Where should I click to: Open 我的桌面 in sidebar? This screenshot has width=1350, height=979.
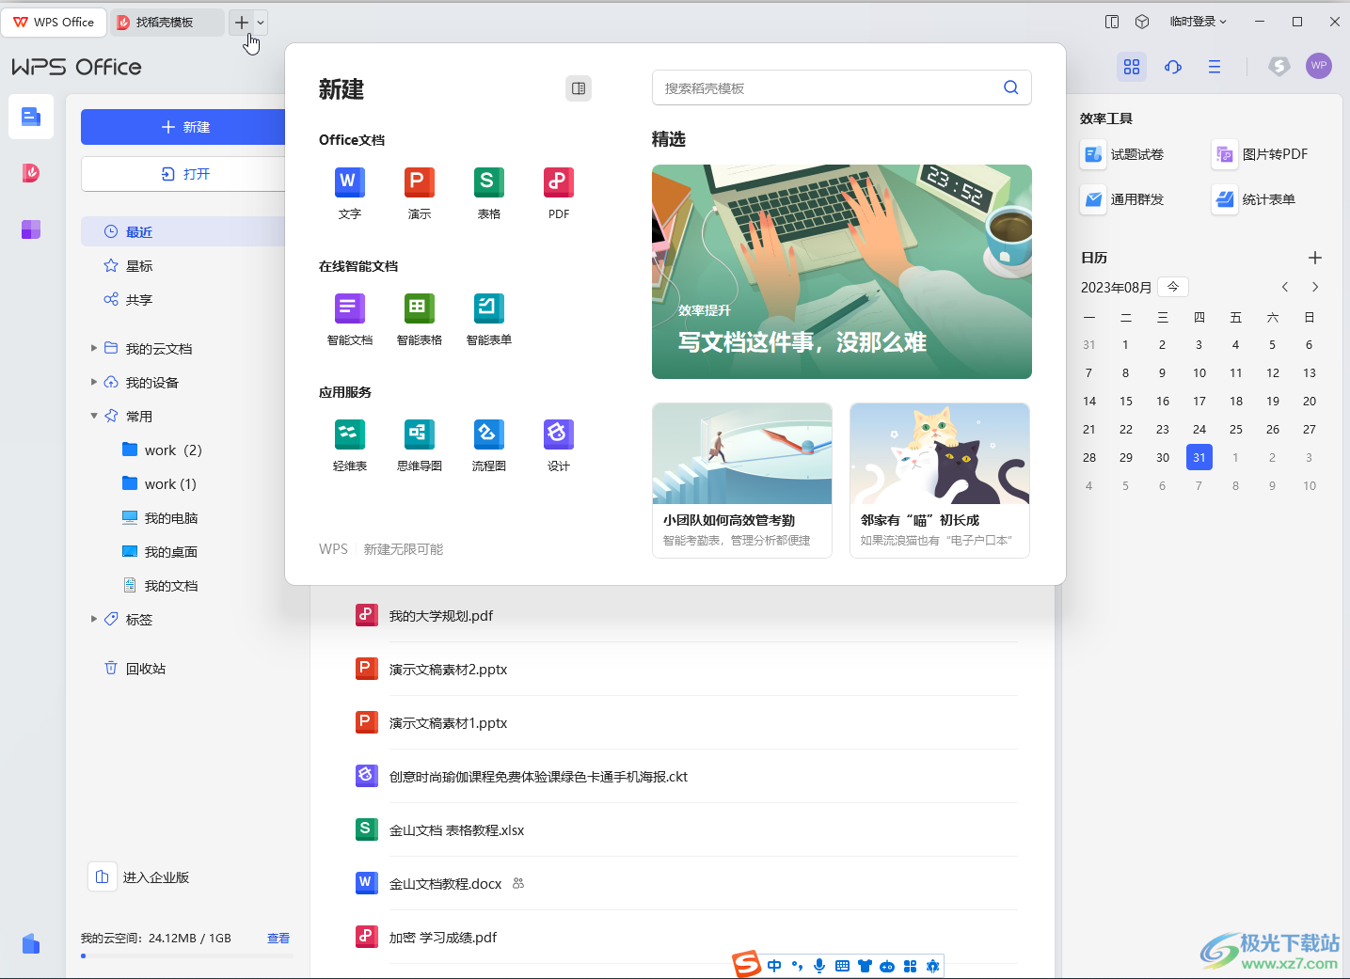click(x=160, y=551)
